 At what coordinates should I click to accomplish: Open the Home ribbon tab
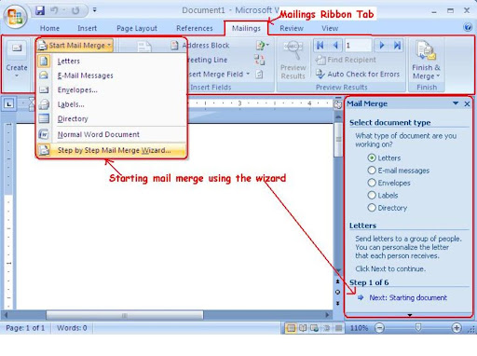pos(49,28)
